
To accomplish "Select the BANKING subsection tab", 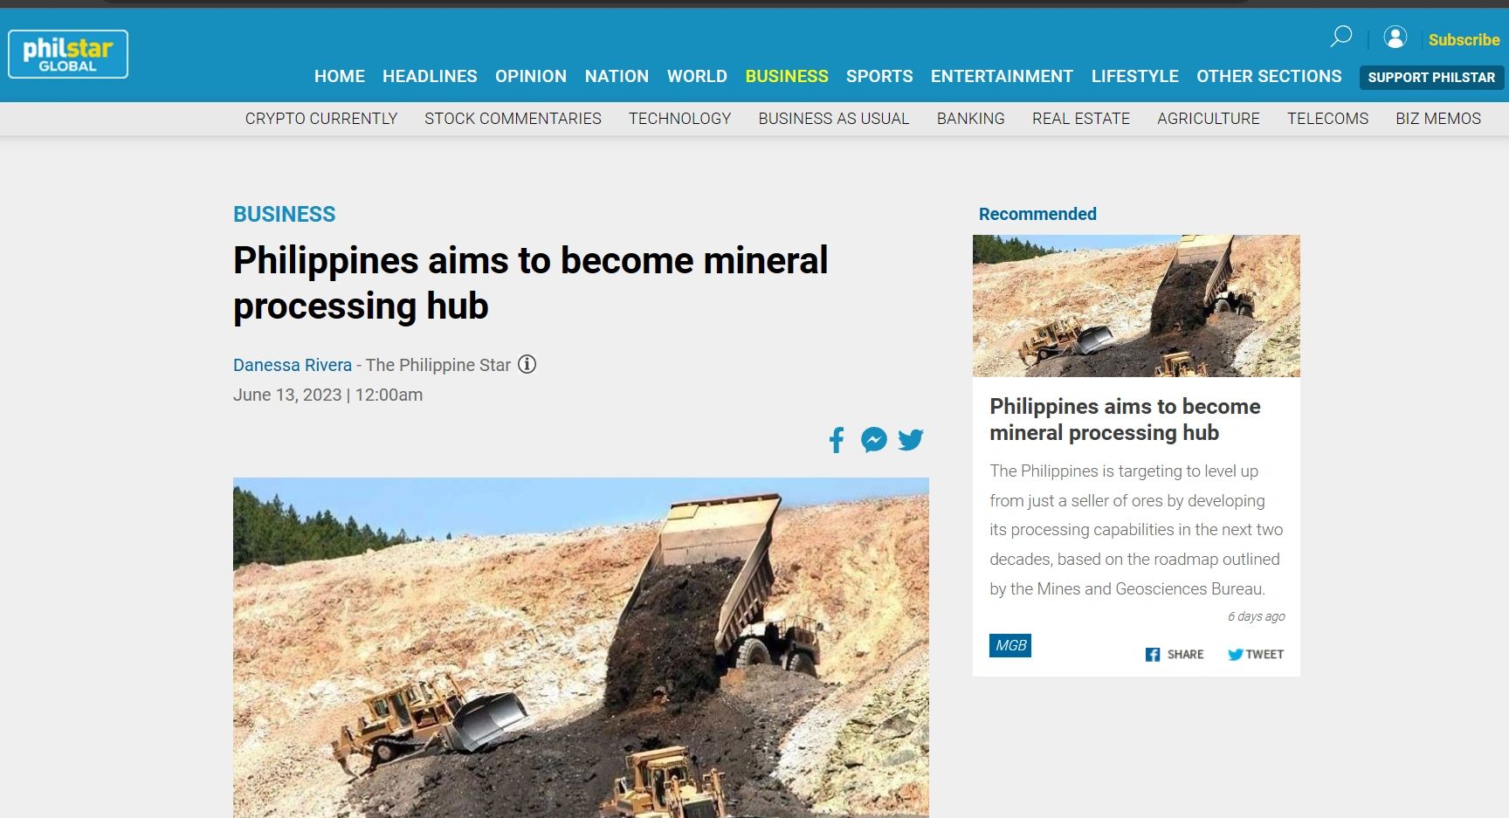I will click(970, 119).
